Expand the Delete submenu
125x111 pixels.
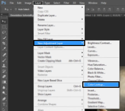click(x=59, y=20)
